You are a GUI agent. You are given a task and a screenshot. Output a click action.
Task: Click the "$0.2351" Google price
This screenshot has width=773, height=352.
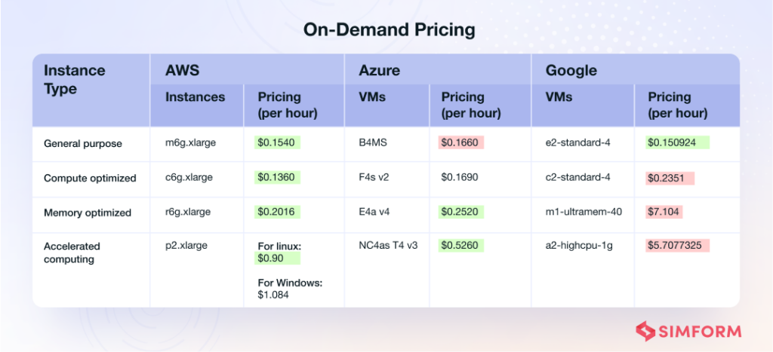tap(670, 178)
